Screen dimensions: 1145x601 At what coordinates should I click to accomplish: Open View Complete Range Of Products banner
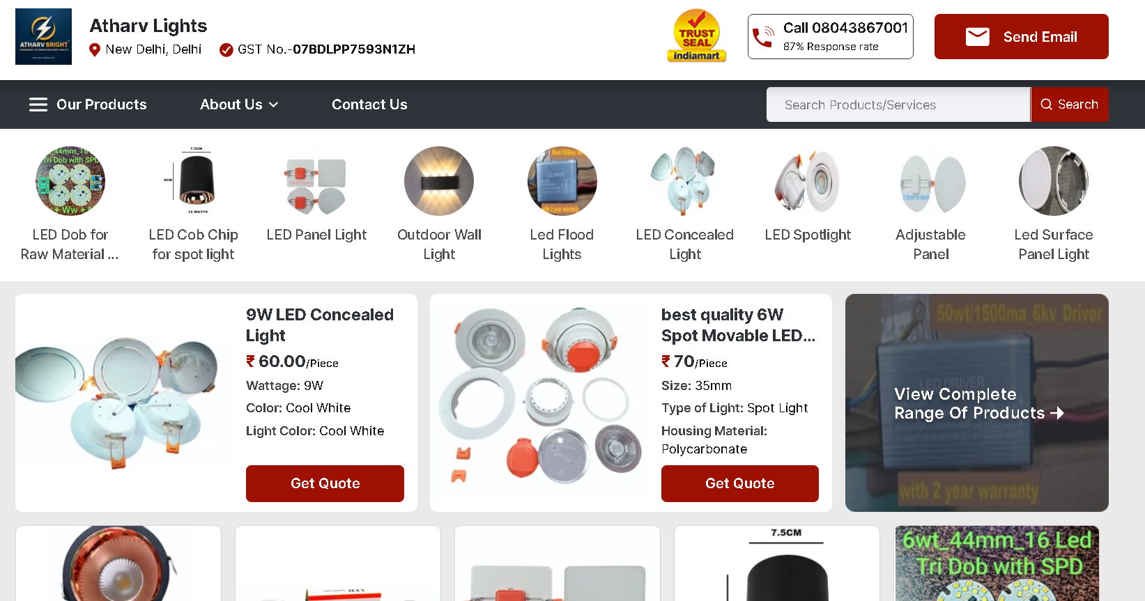[x=977, y=403]
